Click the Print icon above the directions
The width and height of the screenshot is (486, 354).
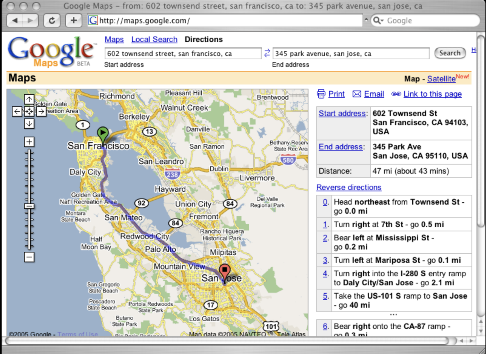point(321,94)
